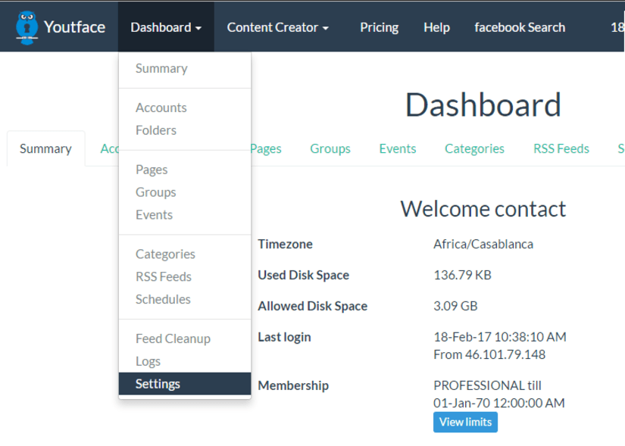
Task: Select Folders from the dropdown menu
Action: [x=185, y=130]
